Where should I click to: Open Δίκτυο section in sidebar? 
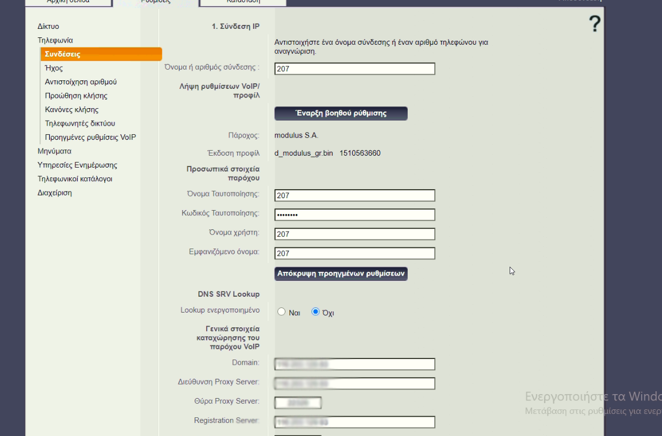(48, 27)
